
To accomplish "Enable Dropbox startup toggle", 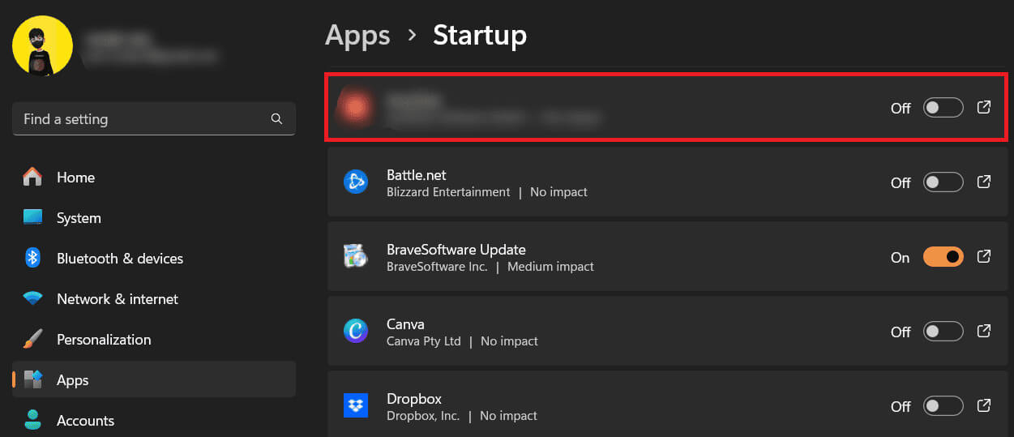I will pos(943,406).
